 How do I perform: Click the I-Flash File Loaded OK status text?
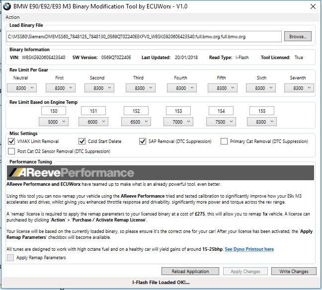click(161, 283)
